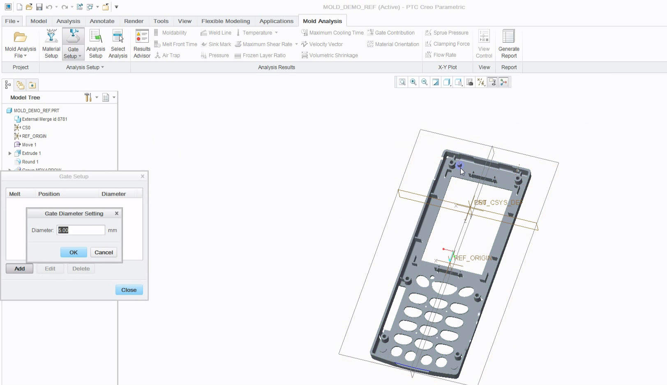Click the New file icon
This screenshot has width=667, height=385.
tap(19, 7)
